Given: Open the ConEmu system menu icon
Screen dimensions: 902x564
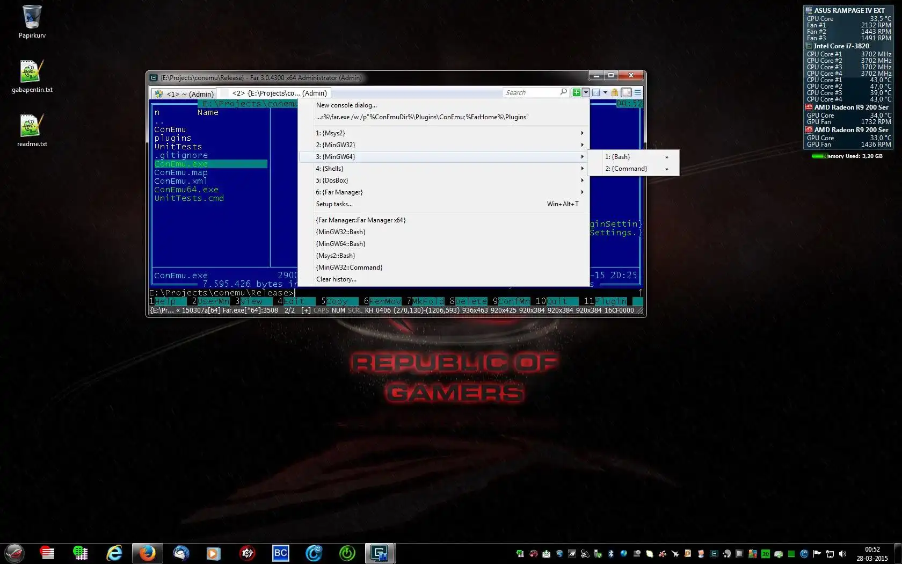Looking at the screenshot, I should coord(637,92).
